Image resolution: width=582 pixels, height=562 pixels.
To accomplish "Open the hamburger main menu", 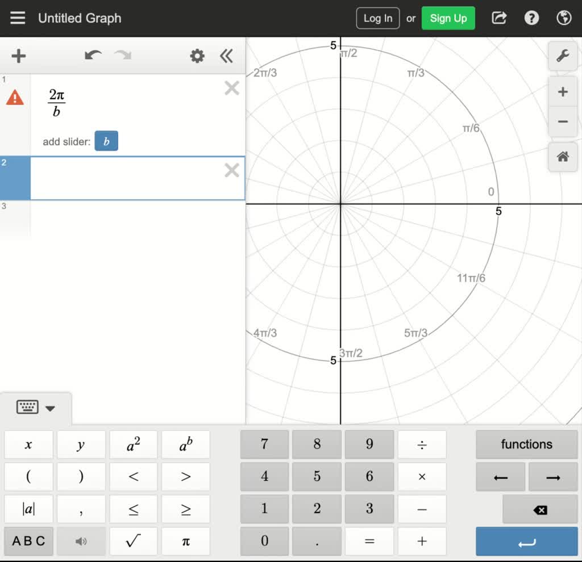I will pos(18,18).
